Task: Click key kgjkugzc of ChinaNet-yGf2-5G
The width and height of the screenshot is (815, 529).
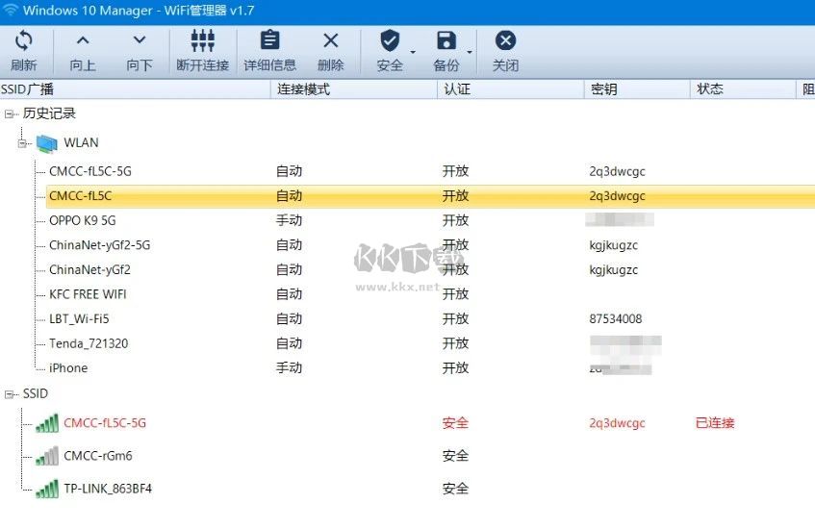Action: (x=613, y=245)
